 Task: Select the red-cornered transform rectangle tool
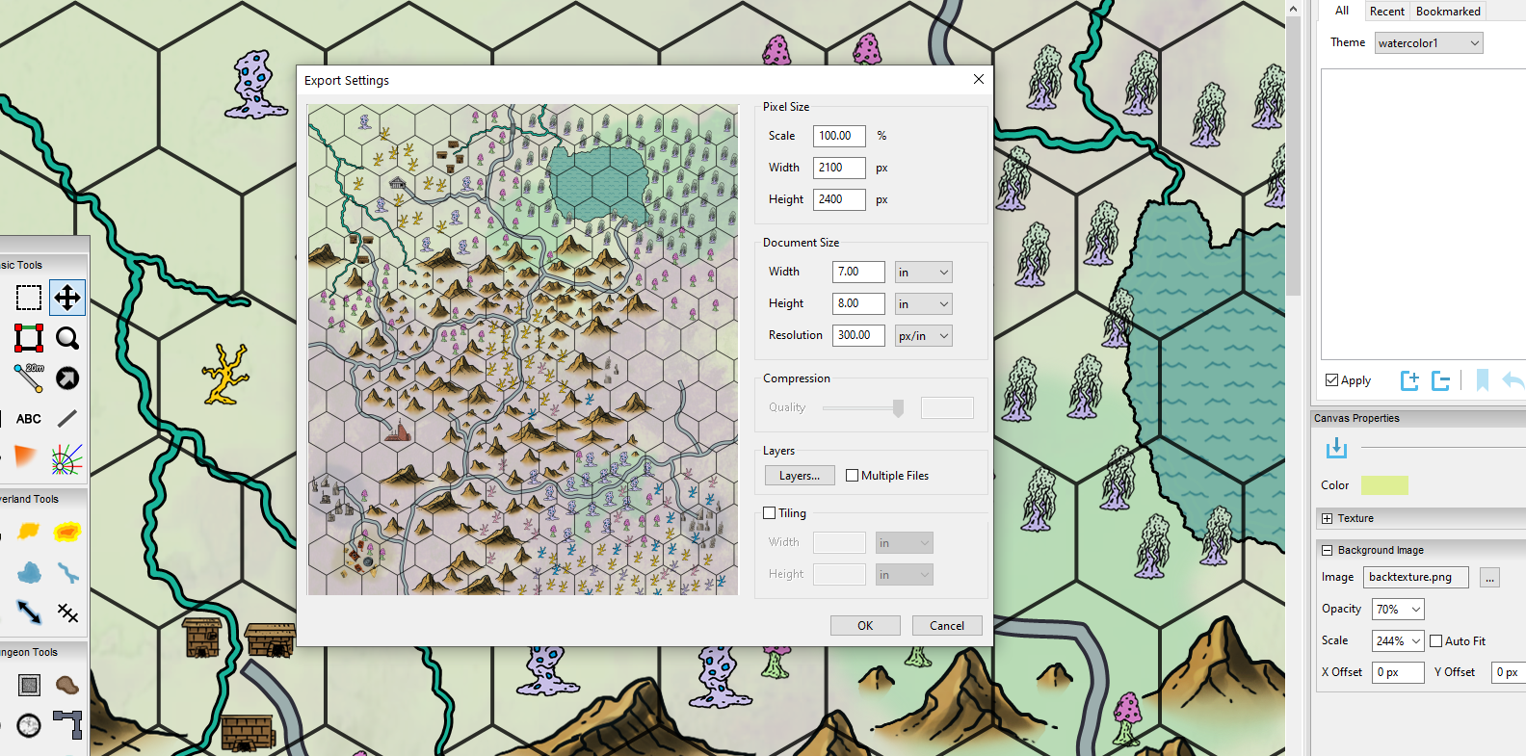coord(29,338)
